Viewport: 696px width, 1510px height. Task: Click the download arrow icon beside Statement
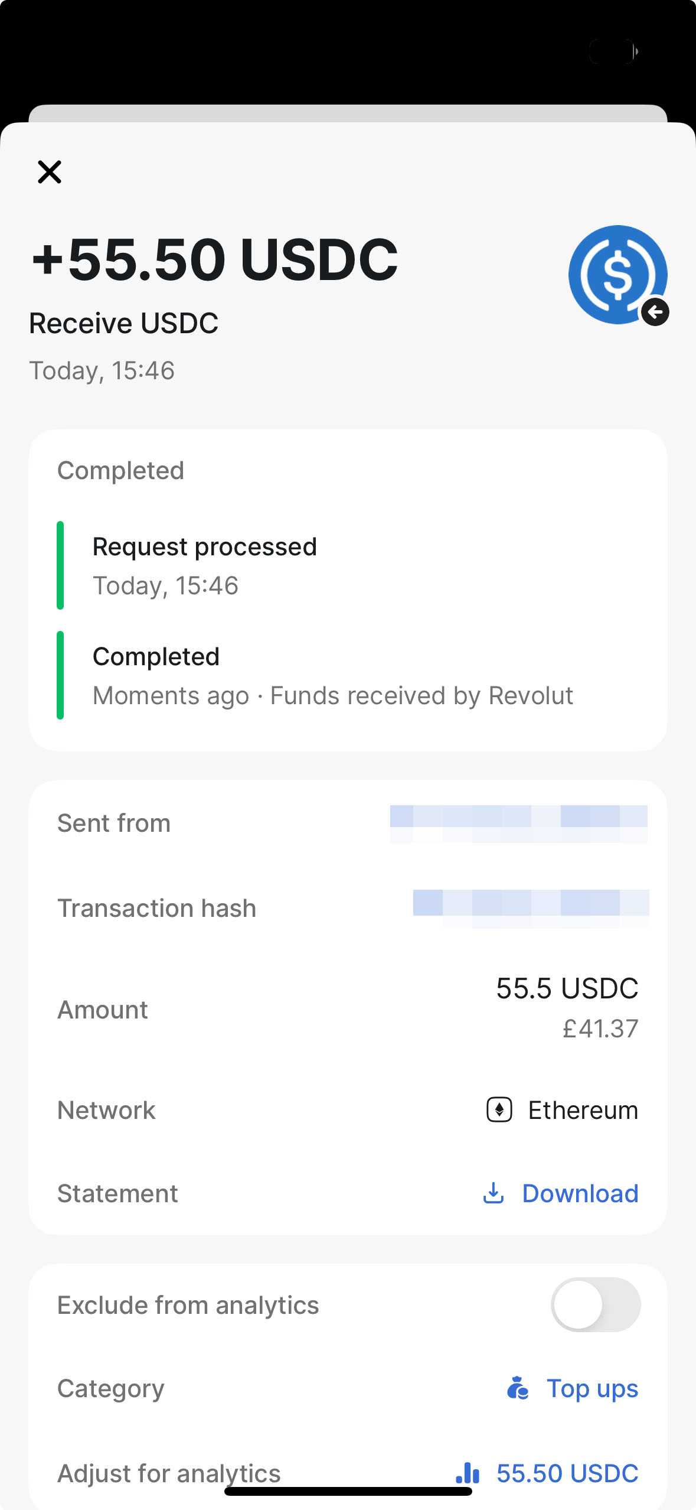coord(494,1193)
